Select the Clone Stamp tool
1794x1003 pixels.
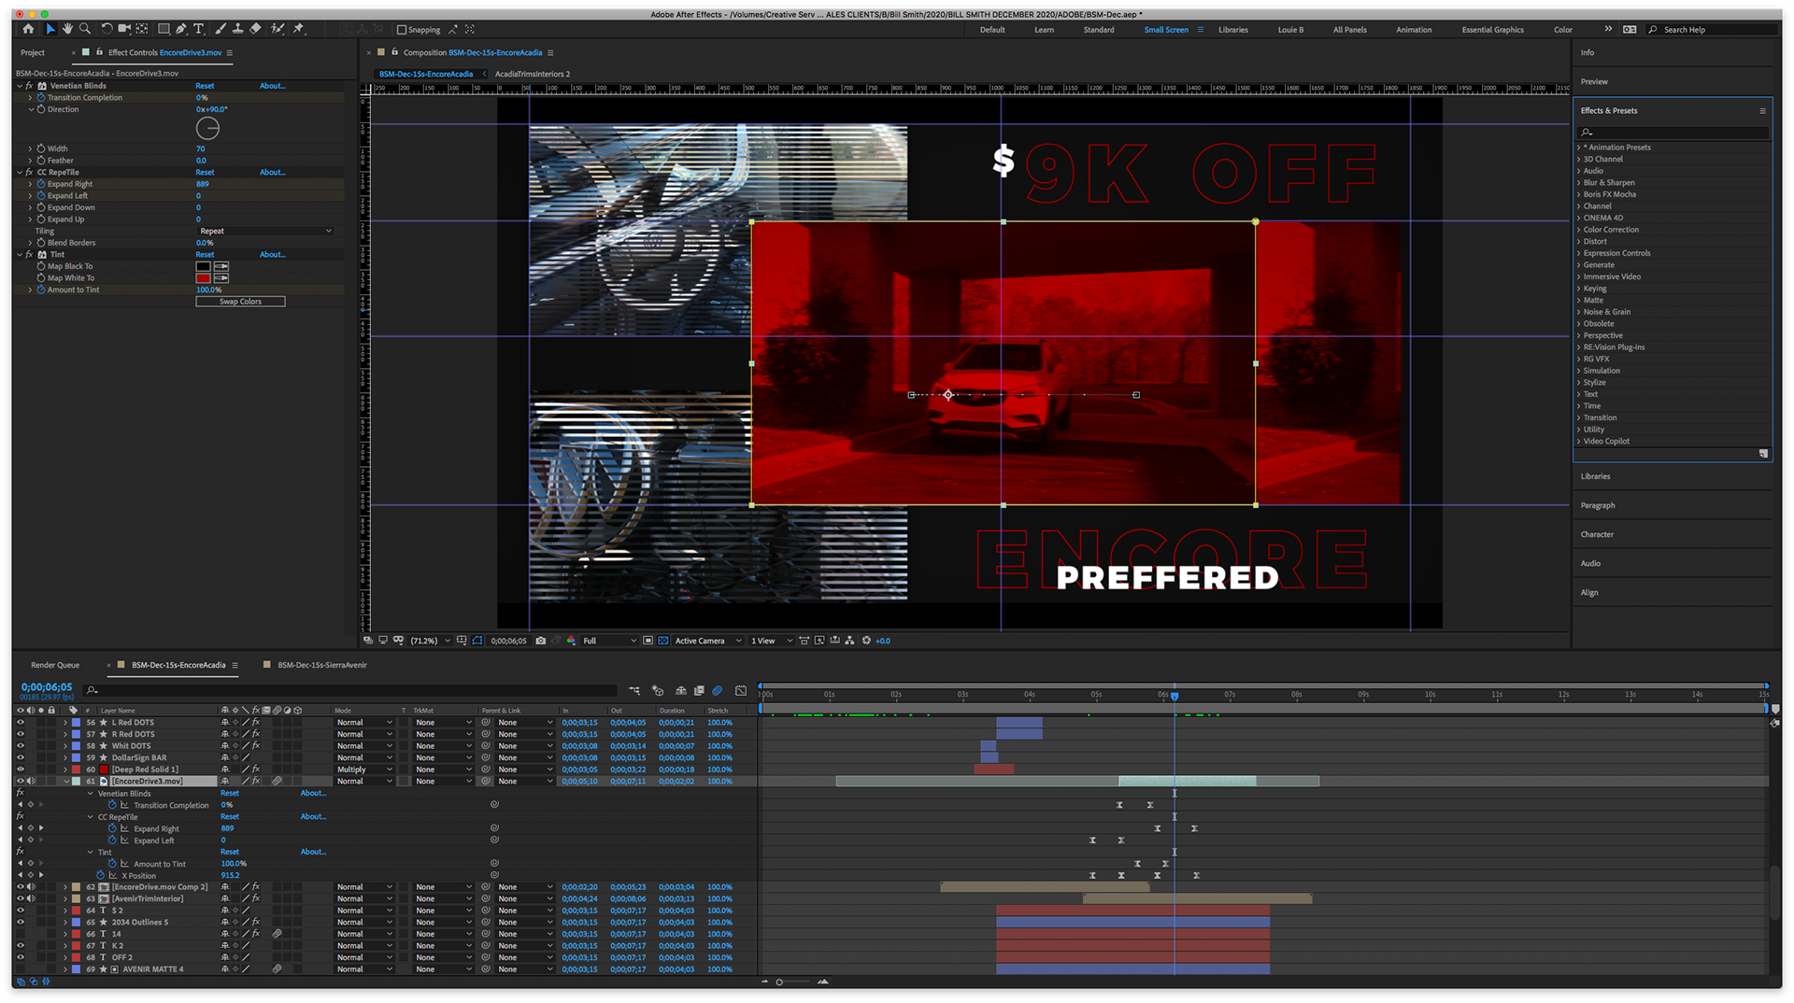click(x=238, y=29)
